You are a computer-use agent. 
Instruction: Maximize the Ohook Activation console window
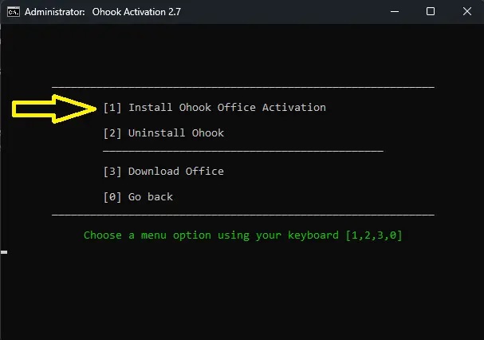tap(431, 12)
